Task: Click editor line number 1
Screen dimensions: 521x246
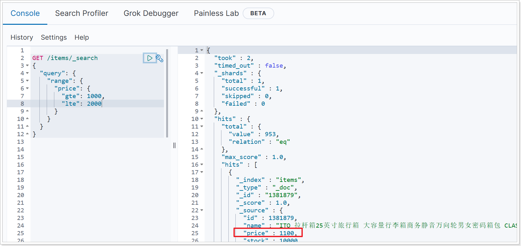Action: (x=22, y=50)
